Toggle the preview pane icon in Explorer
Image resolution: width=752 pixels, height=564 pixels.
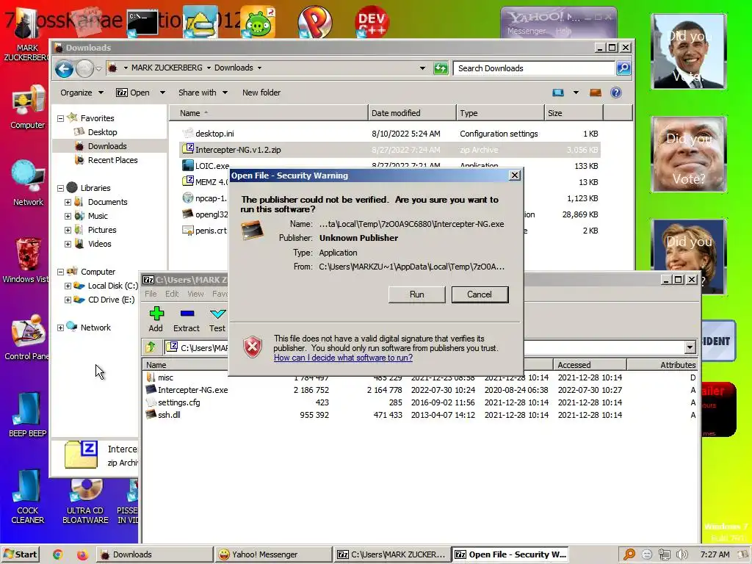coord(595,93)
